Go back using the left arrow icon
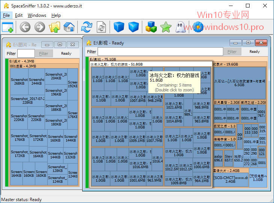 [x=25, y=27]
